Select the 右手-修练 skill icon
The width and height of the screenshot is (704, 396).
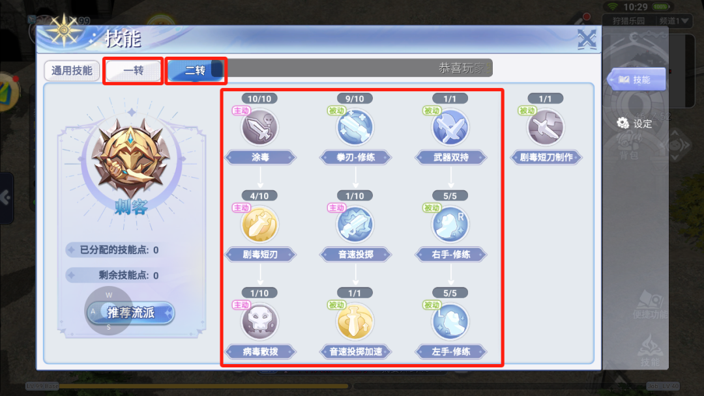pyautogui.click(x=450, y=224)
